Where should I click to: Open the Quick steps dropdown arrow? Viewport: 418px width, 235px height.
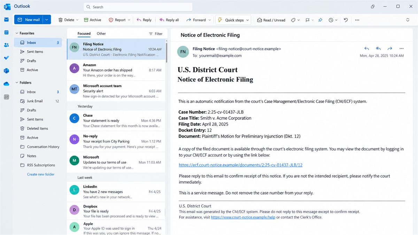pyautogui.click(x=247, y=20)
